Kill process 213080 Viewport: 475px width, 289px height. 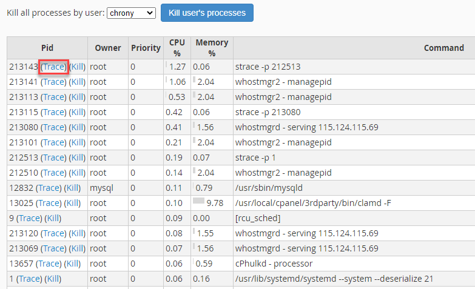click(77, 127)
